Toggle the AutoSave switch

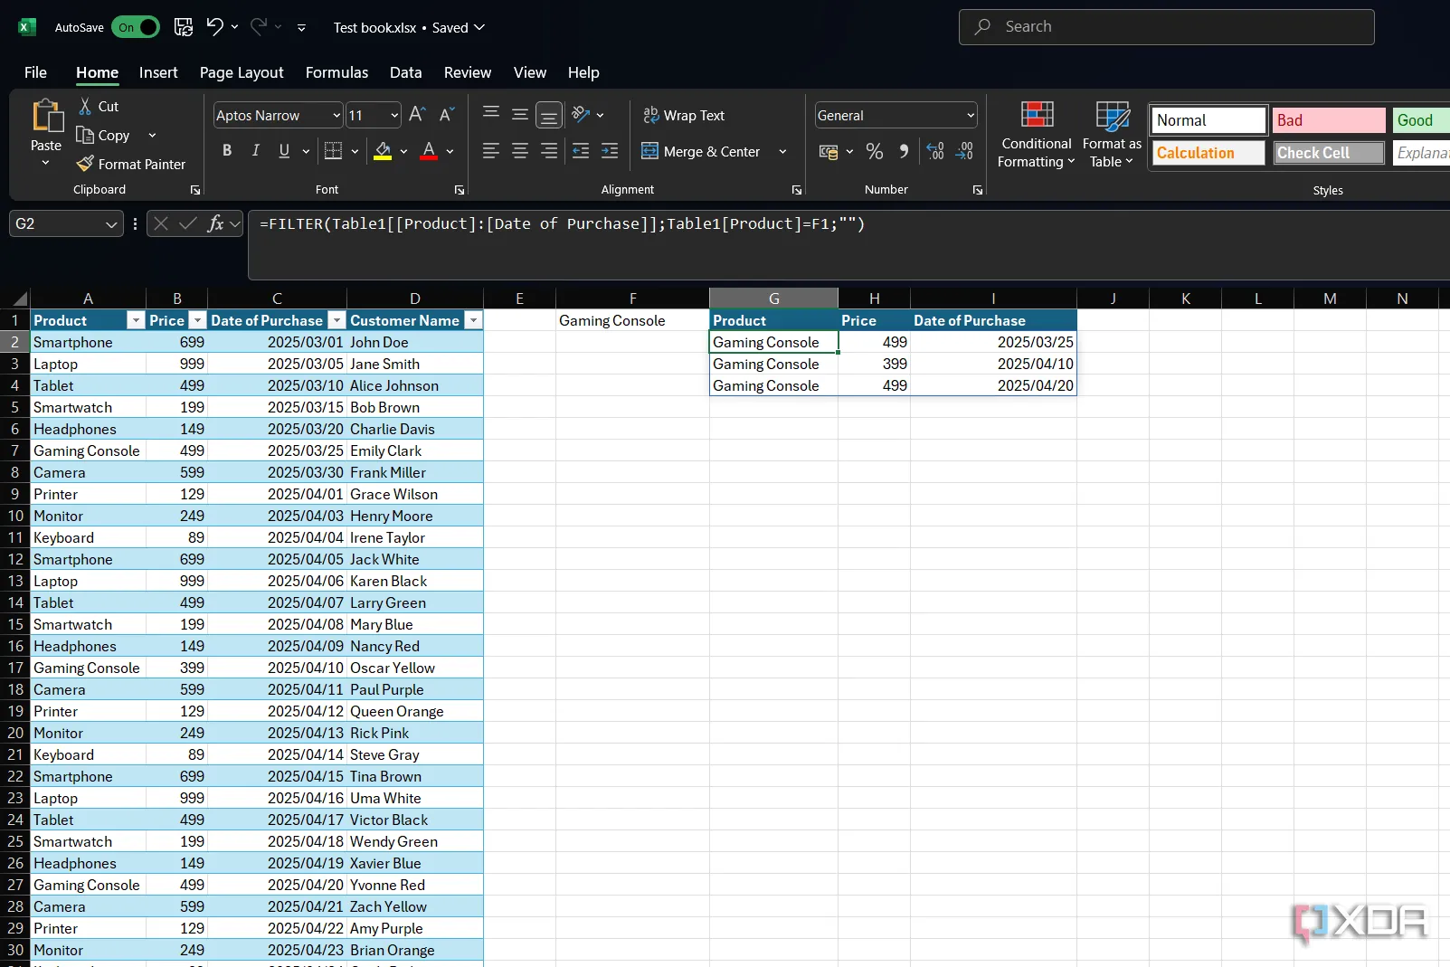click(x=136, y=27)
